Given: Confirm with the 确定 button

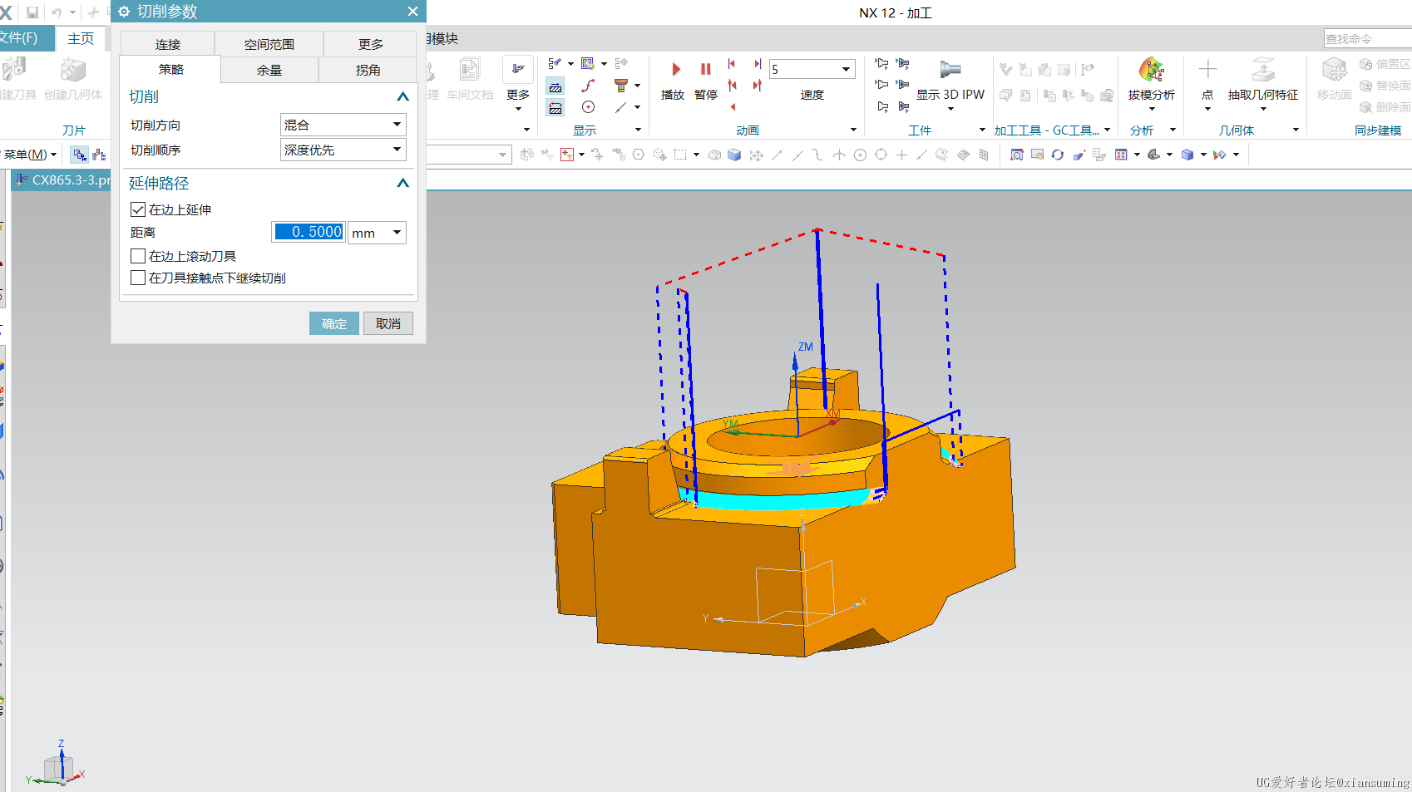Looking at the screenshot, I should [334, 323].
